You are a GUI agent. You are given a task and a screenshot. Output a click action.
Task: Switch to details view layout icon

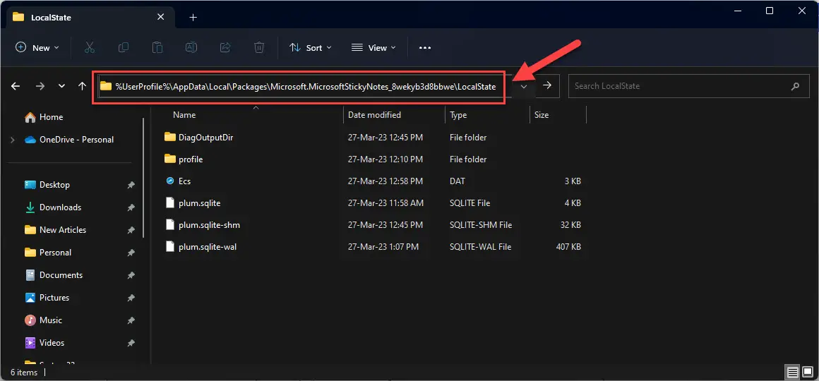[x=792, y=372]
